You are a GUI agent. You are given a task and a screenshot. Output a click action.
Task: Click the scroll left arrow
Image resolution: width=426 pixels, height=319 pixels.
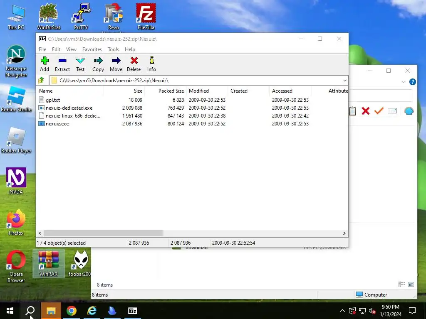[x=40, y=233]
